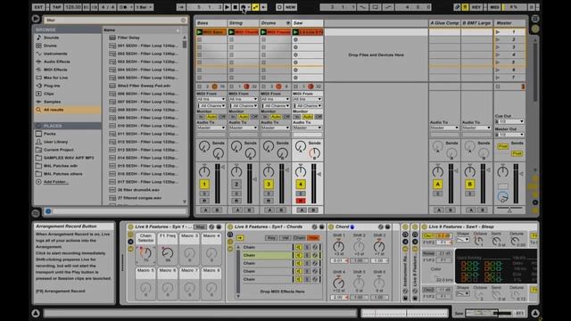Click the Add Folder link in Places
Screen dimensions: 571x321
pyautogui.click(x=55, y=182)
